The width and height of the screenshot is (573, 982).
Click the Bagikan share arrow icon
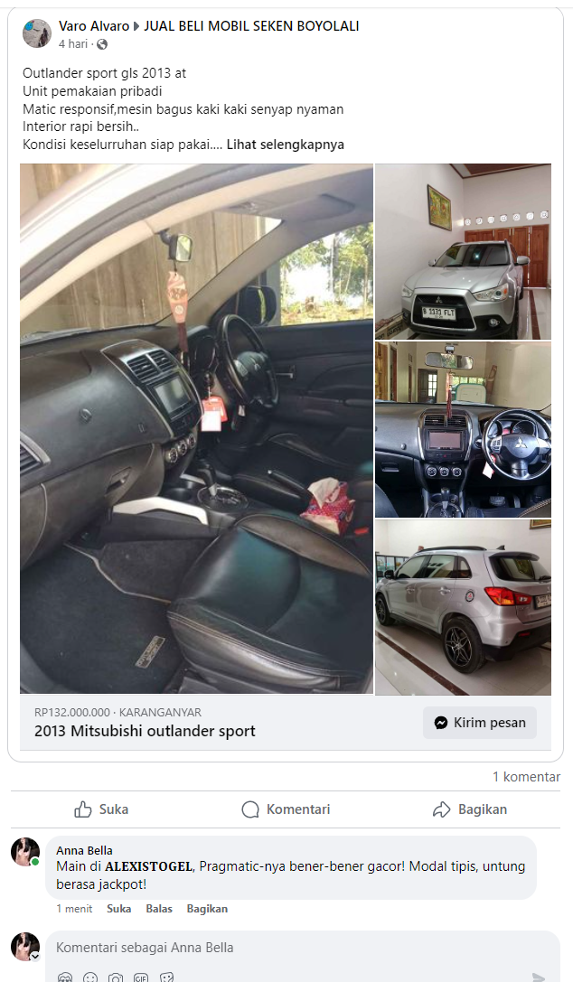(x=441, y=809)
